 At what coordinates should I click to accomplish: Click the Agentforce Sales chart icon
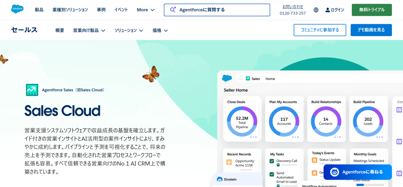pyautogui.click(x=32, y=90)
